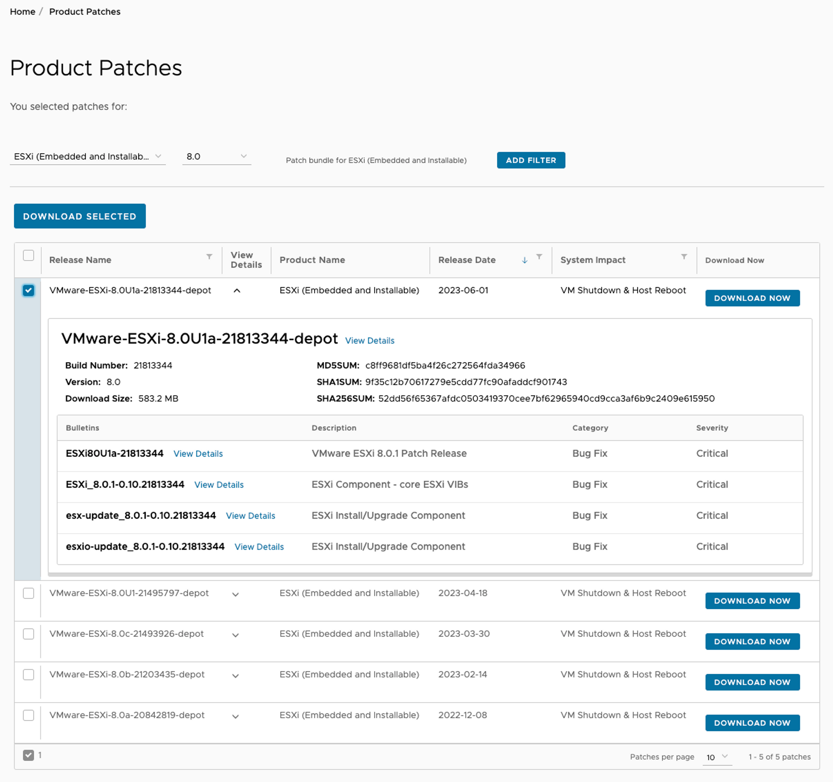Expand details for VMware-ESXi-8.0U1-21495797-depot
833x782 pixels.
(x=235, y=594)
